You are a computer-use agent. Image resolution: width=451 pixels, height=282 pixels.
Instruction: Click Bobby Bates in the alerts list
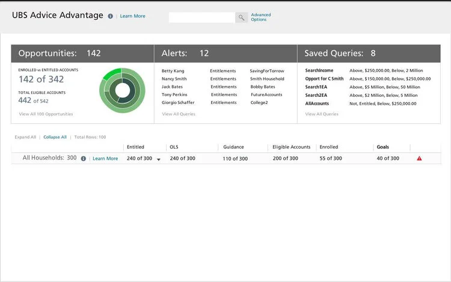click(x=263, y=87)
